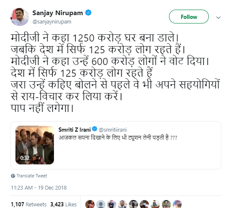Click Smriti Z Irani's verified badge
Image resolution: width=228 pixels, height=208 pixels.
[x=95, y=129]
